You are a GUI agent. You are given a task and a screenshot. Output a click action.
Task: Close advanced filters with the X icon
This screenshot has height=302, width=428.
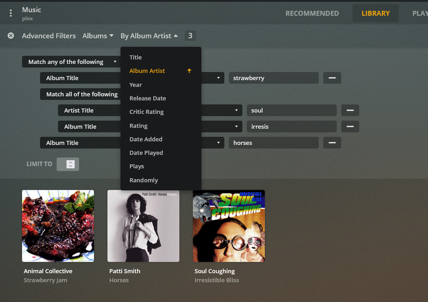(x=11, y=36)
